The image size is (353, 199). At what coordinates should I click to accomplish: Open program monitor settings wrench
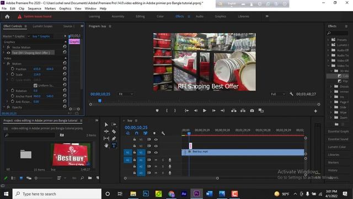click(x=291, y=93)
